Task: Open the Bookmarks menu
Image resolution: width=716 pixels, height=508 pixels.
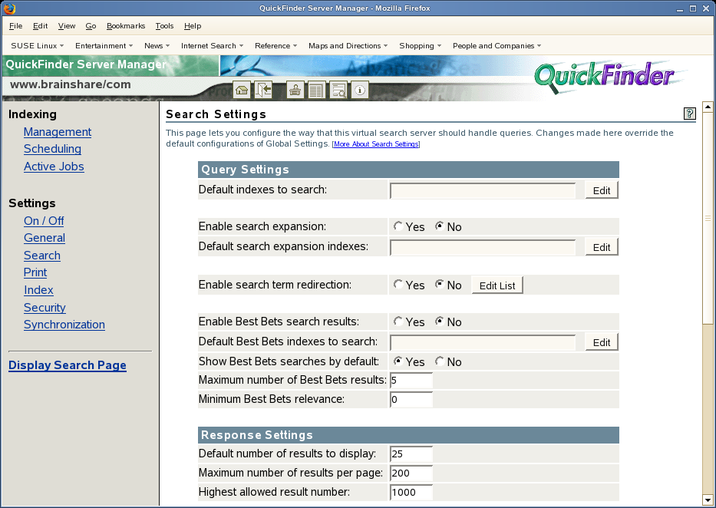Action: click(x=126, y=26)
